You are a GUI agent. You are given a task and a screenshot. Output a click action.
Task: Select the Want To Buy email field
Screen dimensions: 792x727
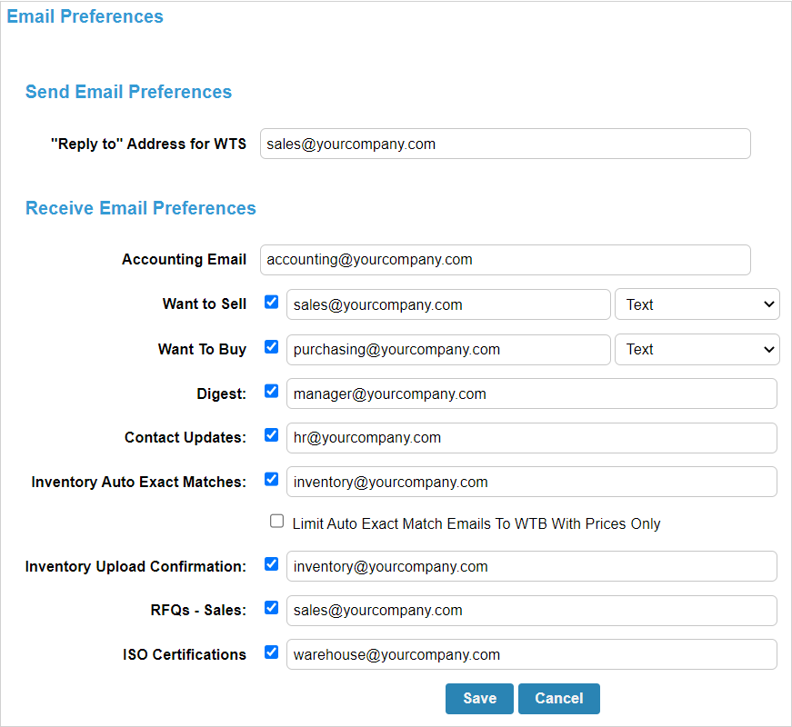(x=448, y=349)
